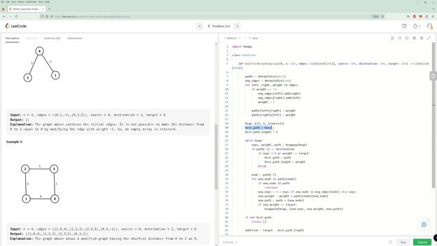
Task: Click the shield tracking protection icon
Action: point(42,16)
